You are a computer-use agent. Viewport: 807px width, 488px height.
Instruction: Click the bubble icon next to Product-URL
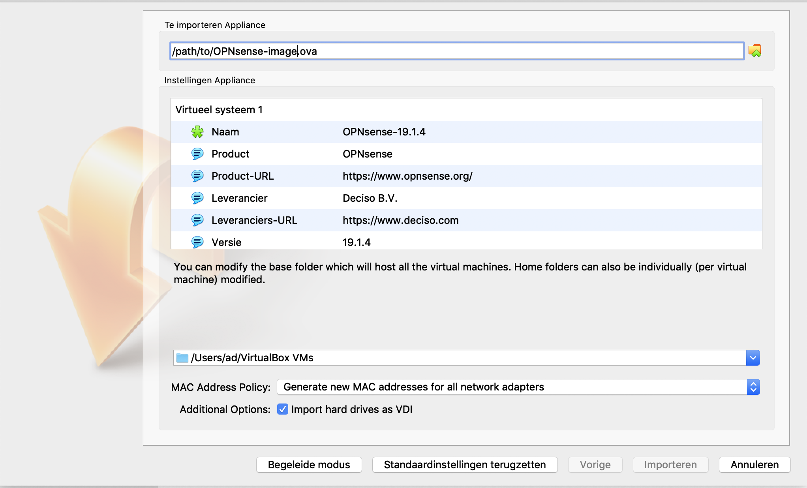[197, 176]
